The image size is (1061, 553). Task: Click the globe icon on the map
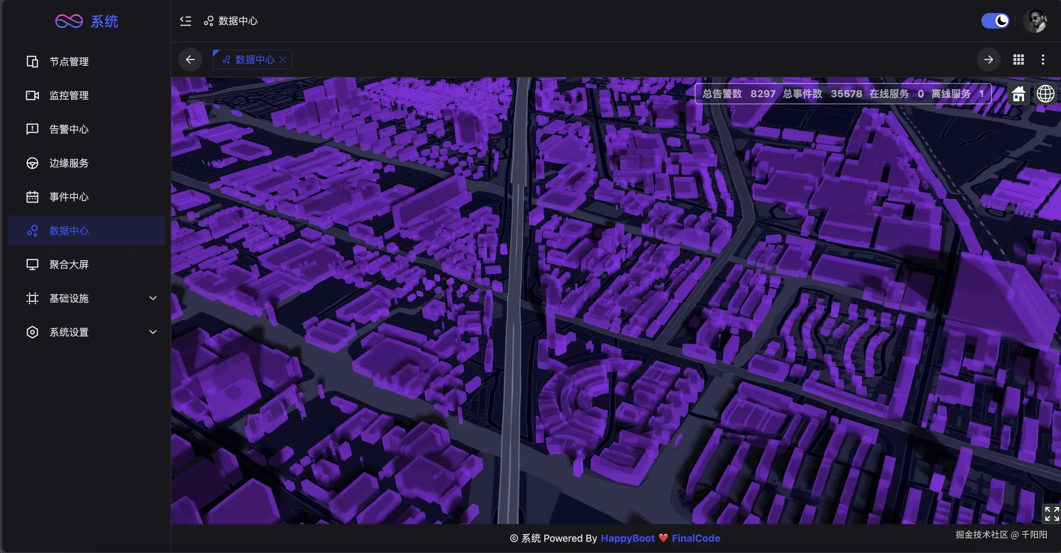[1045, 94]
